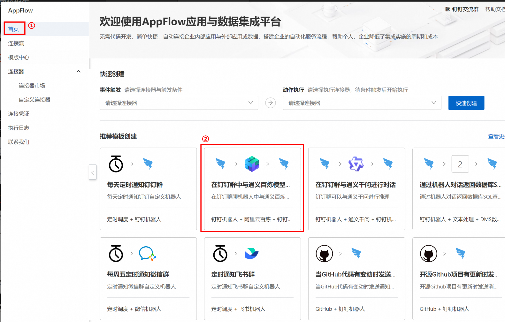Open the 钉钉交流群 link
The image size is (505, 322).
(465, 9)
